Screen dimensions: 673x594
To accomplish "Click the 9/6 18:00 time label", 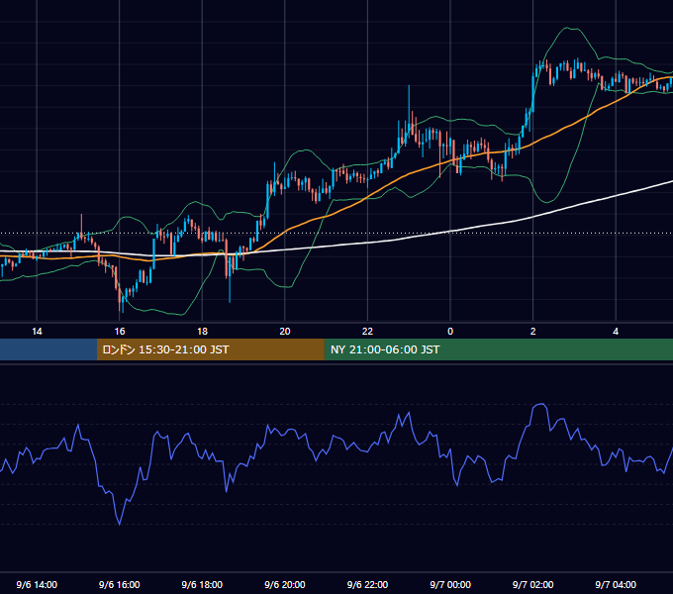I will [202, 584].
